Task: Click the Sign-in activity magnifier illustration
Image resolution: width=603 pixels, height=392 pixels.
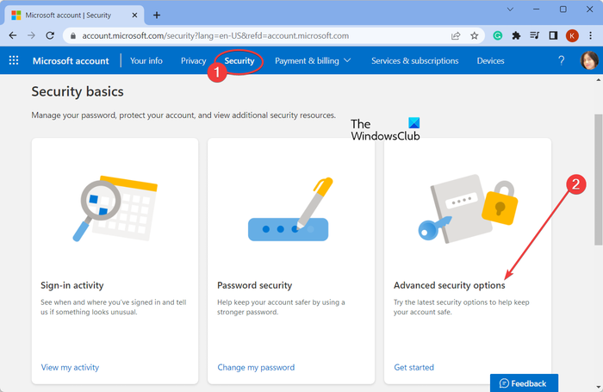Action: [115, 208]
